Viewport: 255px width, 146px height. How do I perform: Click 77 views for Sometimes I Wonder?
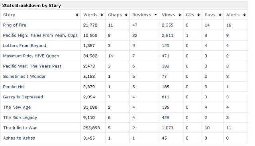(164, 77)
